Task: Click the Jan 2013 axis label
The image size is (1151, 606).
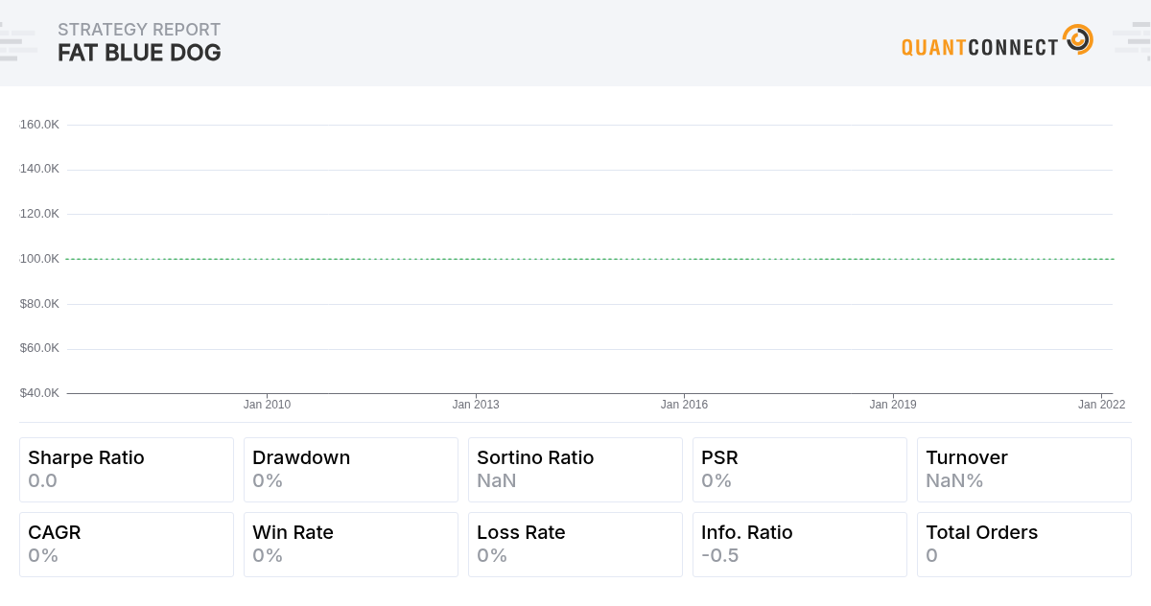Action: pos(476,405)
